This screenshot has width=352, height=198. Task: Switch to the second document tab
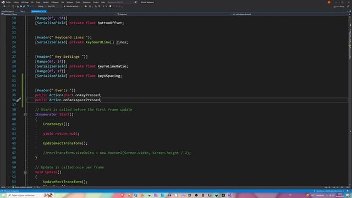[23, 11]
